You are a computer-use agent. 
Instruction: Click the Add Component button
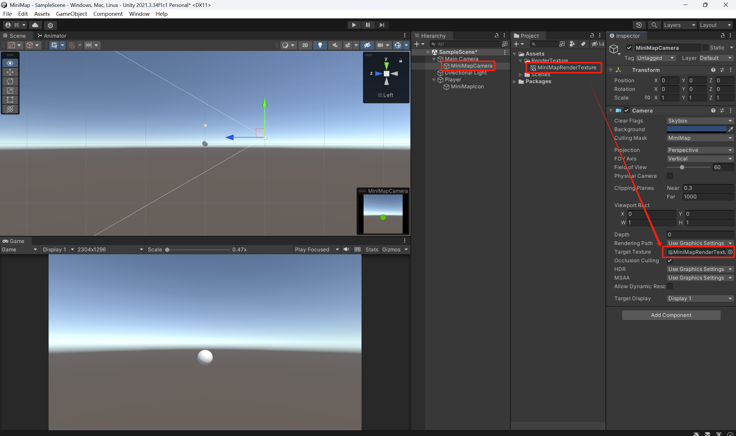671,315
